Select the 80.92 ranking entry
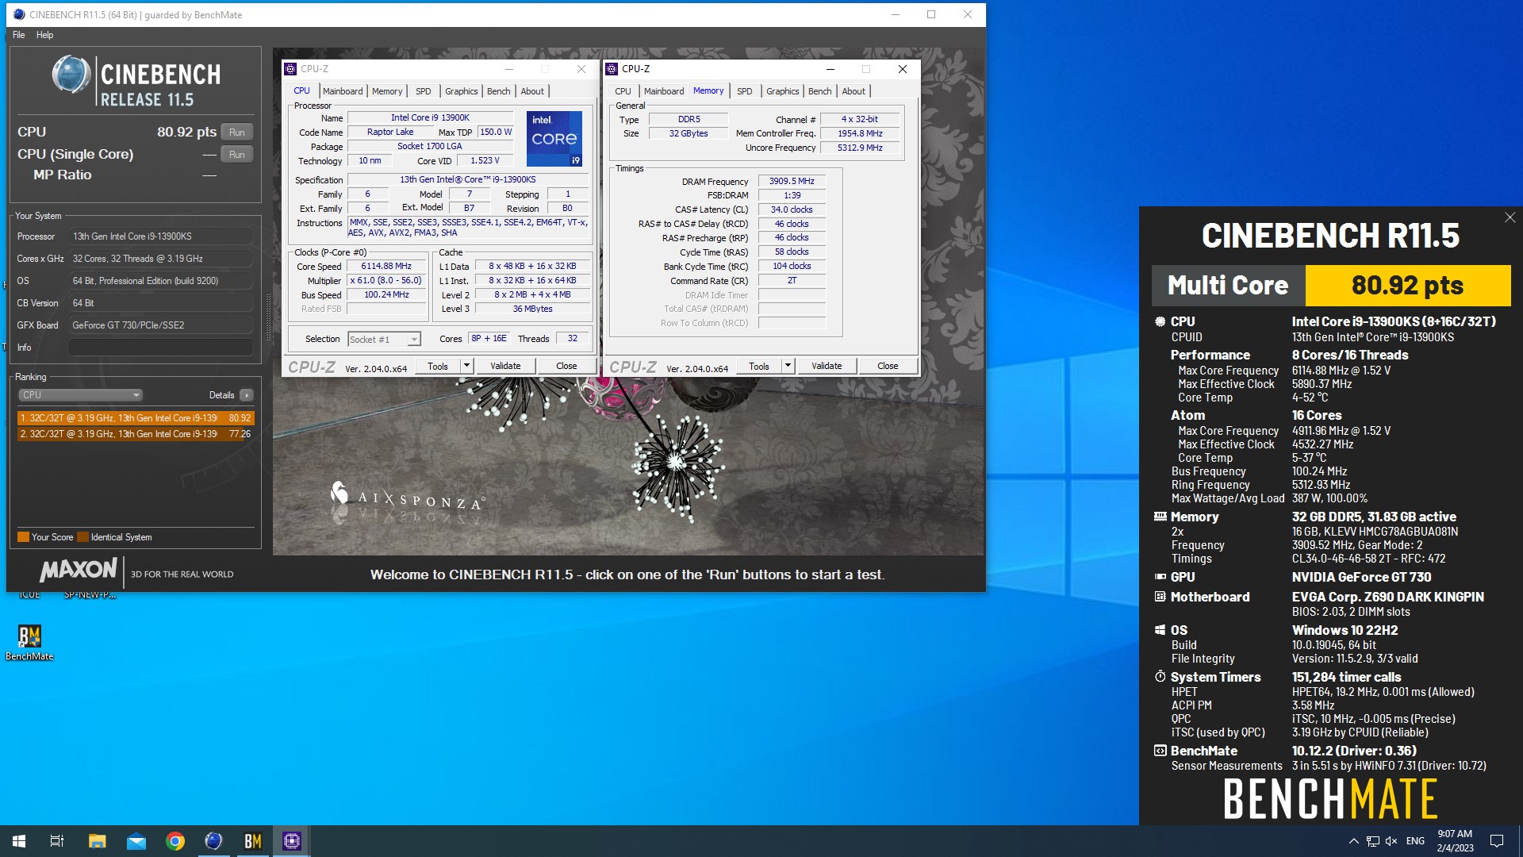 (x=136, y=418)
